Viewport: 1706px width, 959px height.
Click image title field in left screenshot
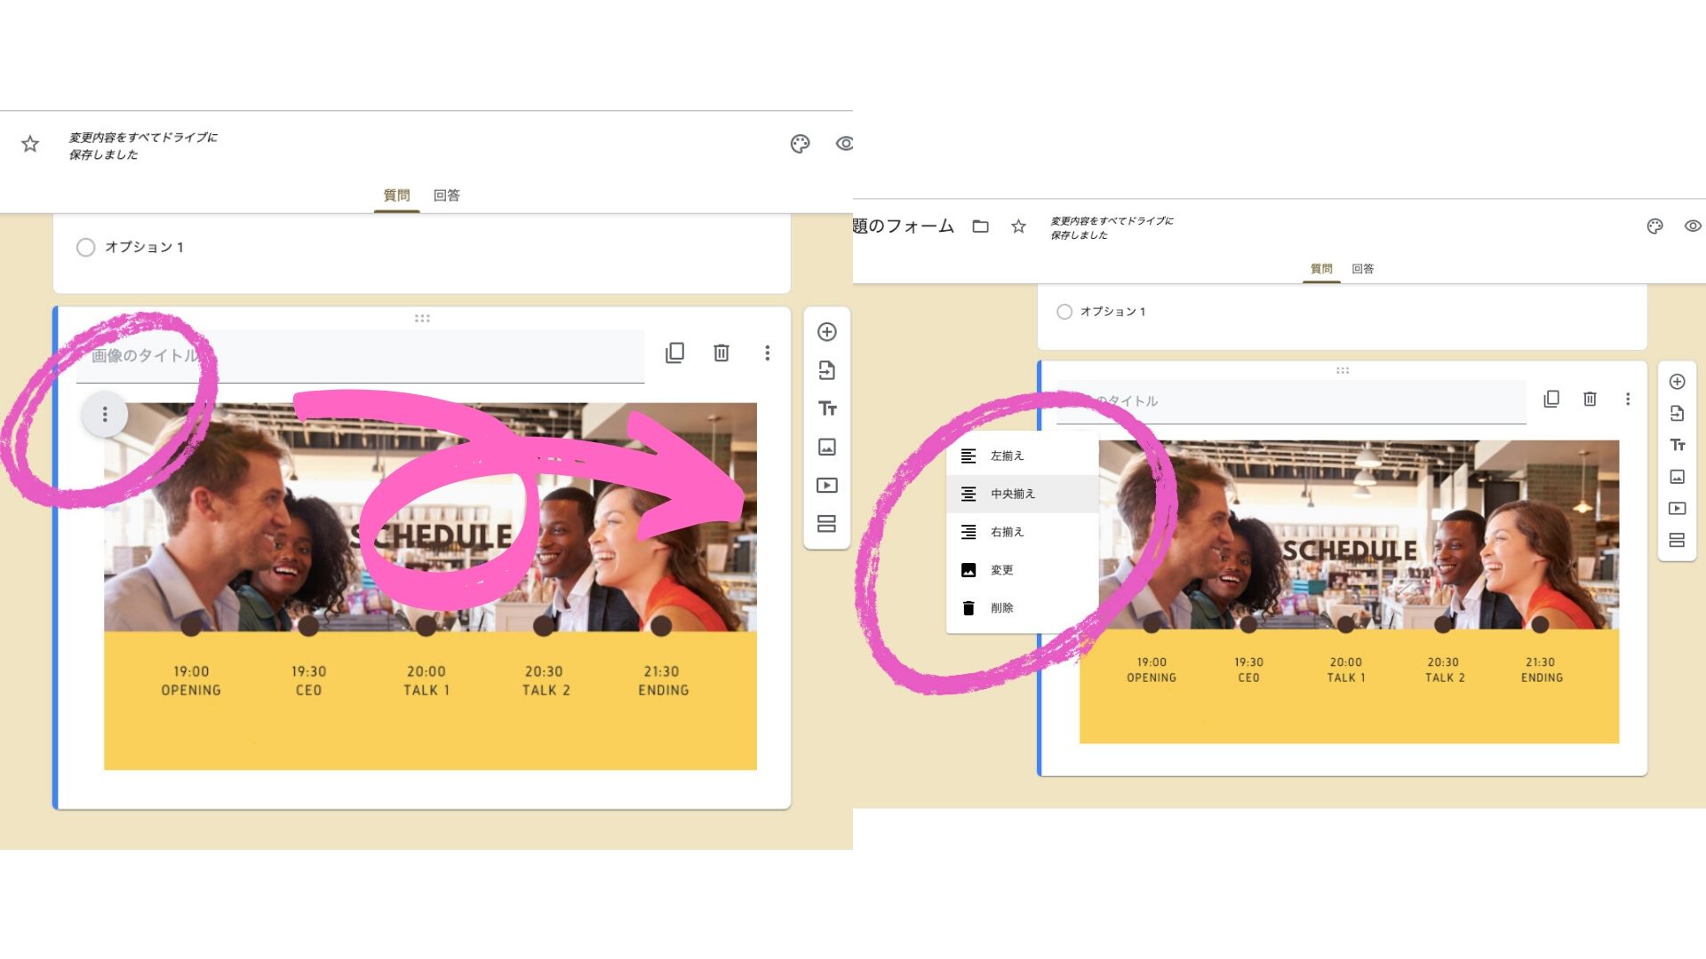(x=360, y=356)
